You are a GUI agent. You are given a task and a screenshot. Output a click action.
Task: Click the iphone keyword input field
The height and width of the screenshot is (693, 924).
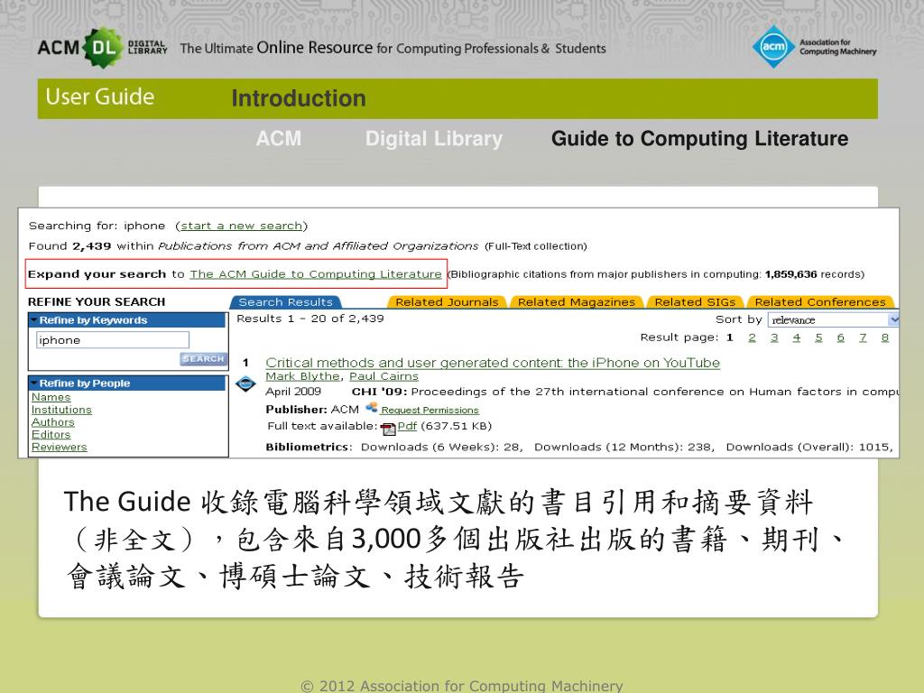[x=113, y=340]
